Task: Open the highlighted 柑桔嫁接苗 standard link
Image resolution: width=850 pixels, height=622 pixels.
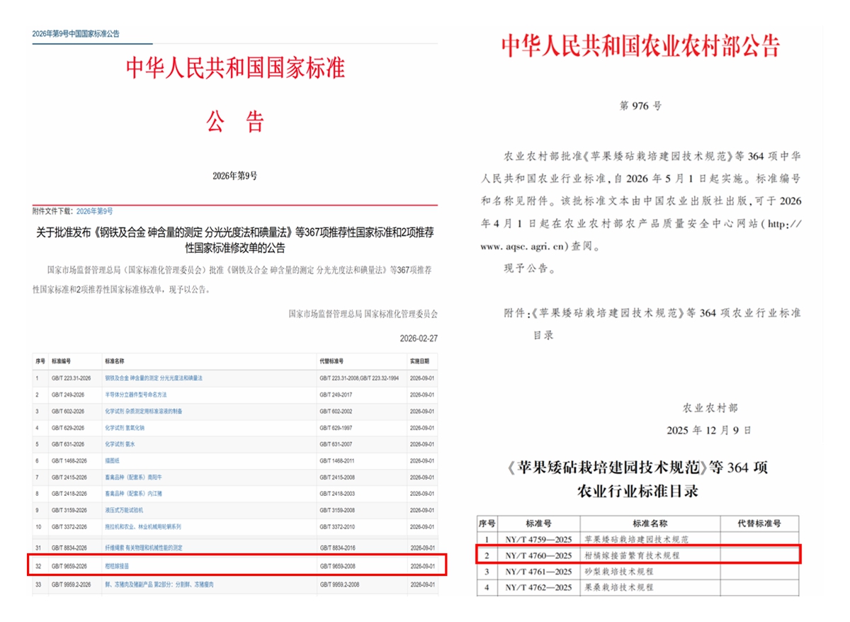Action: coord(118,565)
